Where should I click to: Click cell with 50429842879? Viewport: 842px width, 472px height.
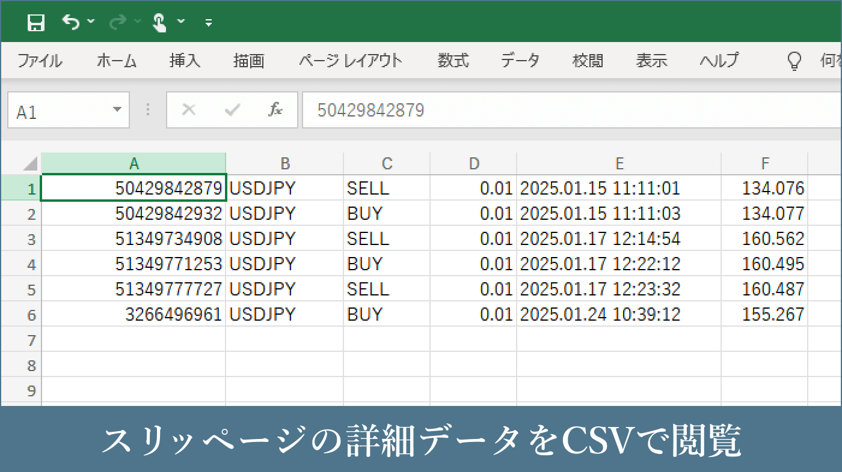(134, 188)
